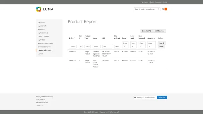Focus the Created at To field

tap(152, 47)
